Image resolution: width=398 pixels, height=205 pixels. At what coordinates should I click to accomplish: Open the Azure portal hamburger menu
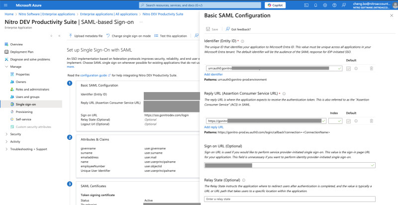click(5, 5)
